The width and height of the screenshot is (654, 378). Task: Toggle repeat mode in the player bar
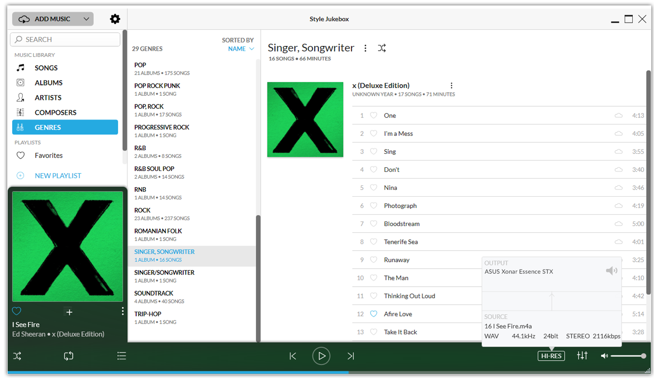click(x=69, y=356)
